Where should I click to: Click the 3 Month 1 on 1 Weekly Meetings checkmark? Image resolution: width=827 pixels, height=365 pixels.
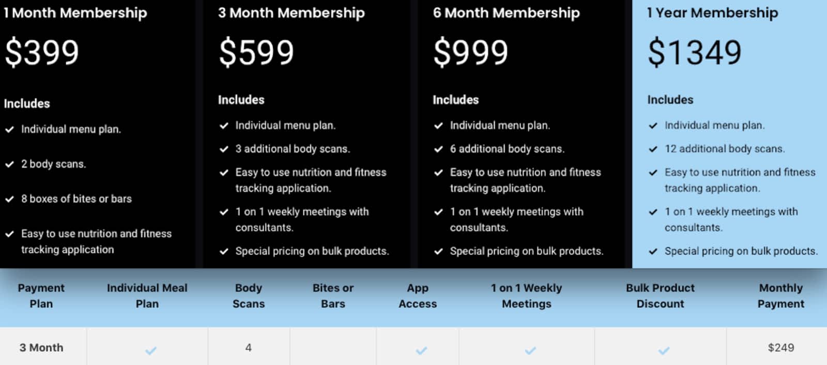530,351
